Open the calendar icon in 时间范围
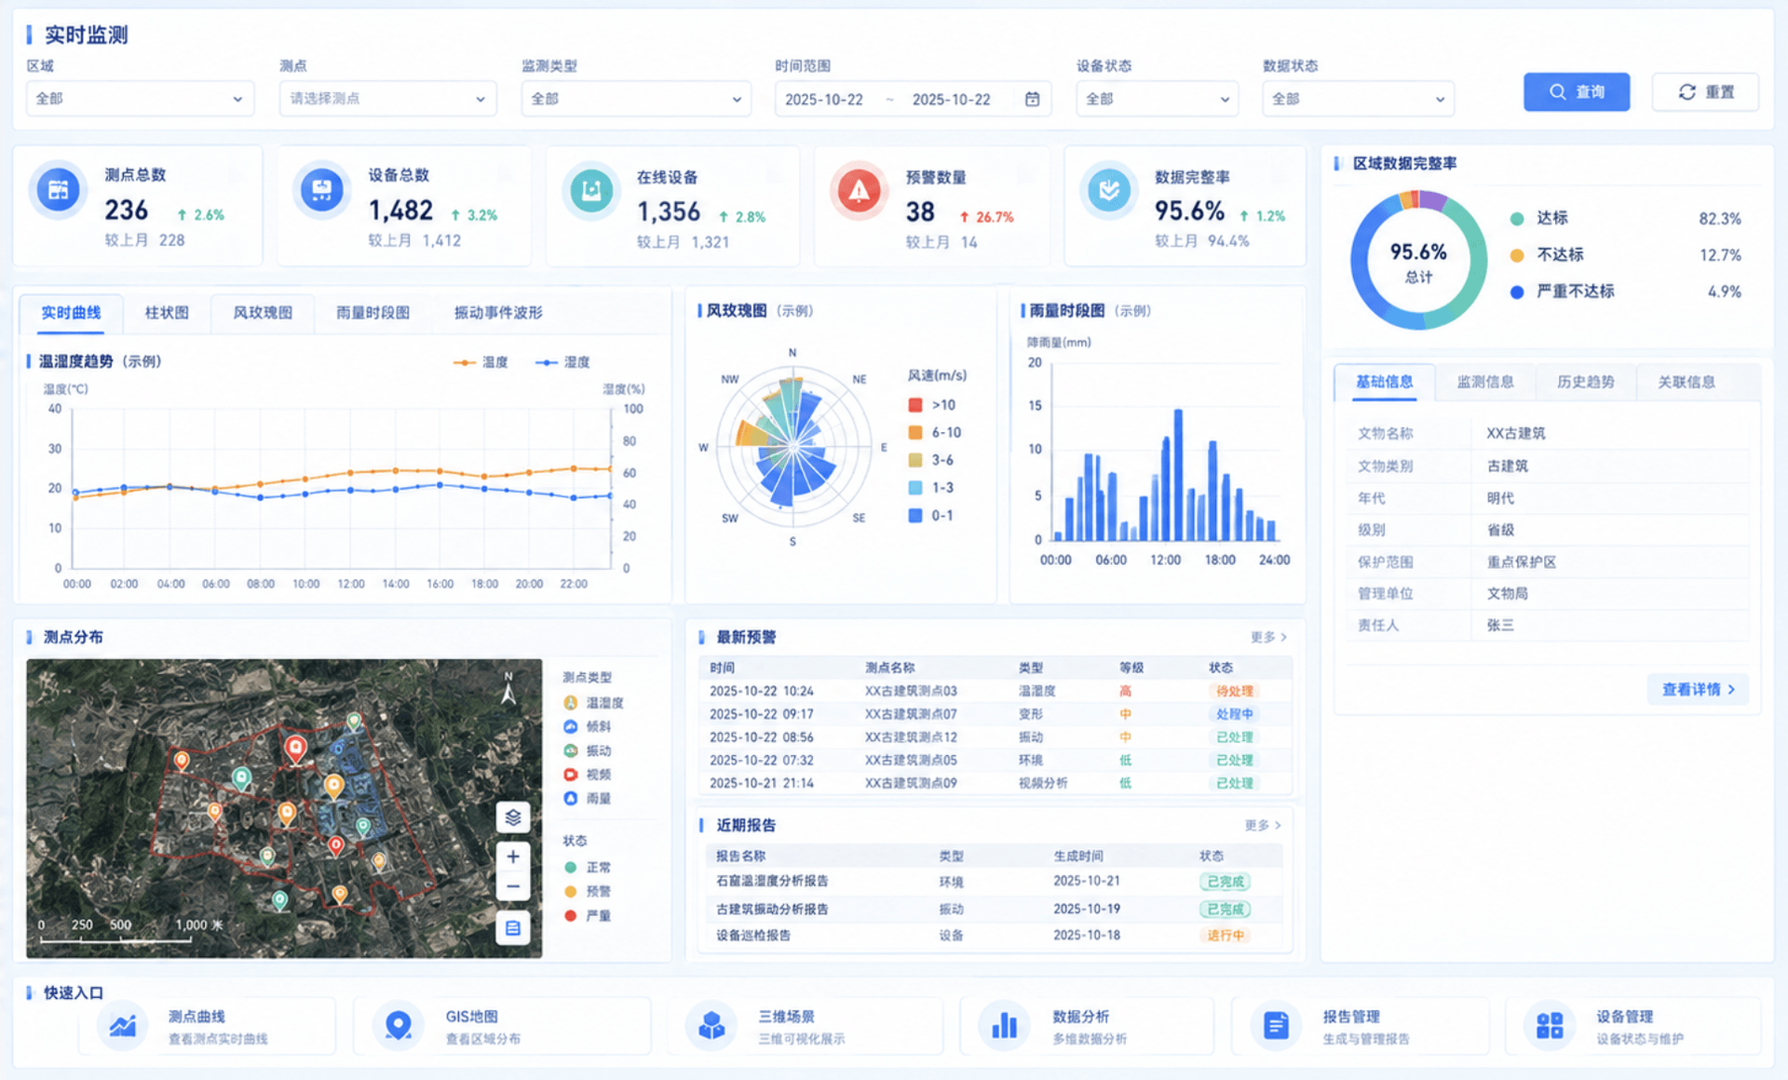This screenshot has width=1788, height=1080. pyautogui.click(x=1032, y=99)
